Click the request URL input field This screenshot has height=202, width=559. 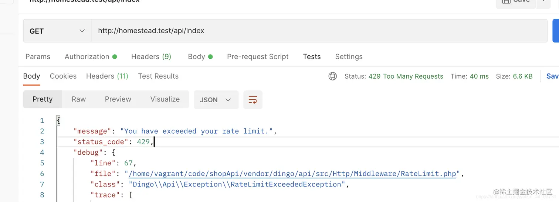click(x=318, y=31)
